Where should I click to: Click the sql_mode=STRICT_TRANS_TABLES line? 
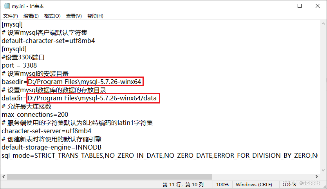click(x=160, y=155)
